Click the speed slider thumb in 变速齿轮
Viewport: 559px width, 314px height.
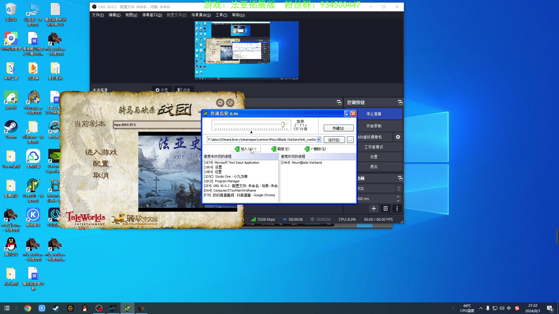283,125
